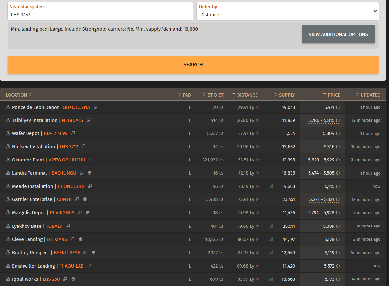389x286 pixels.
Task: Skull icon in Iqbal Works row
Action: [73, 279]
